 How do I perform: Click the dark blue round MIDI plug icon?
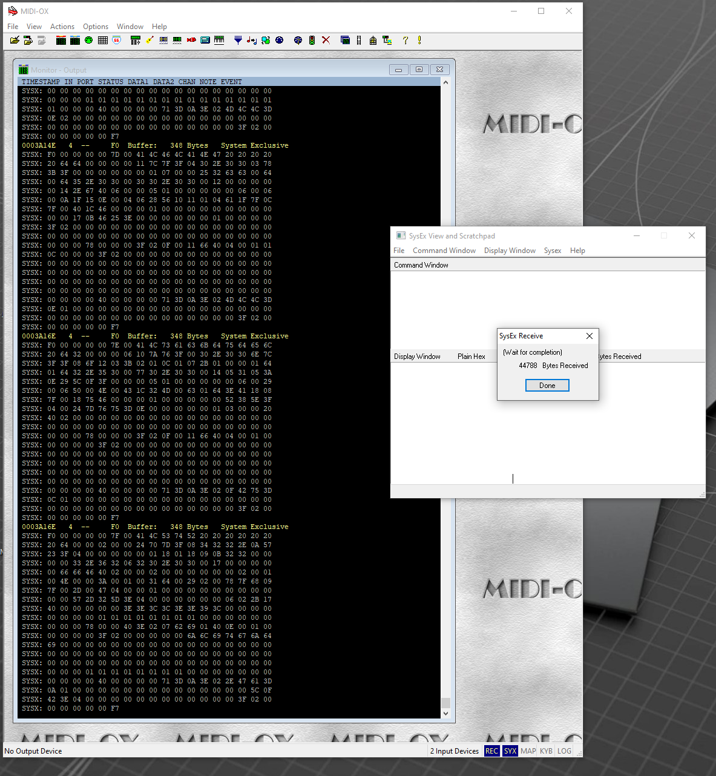click(280, 41)
